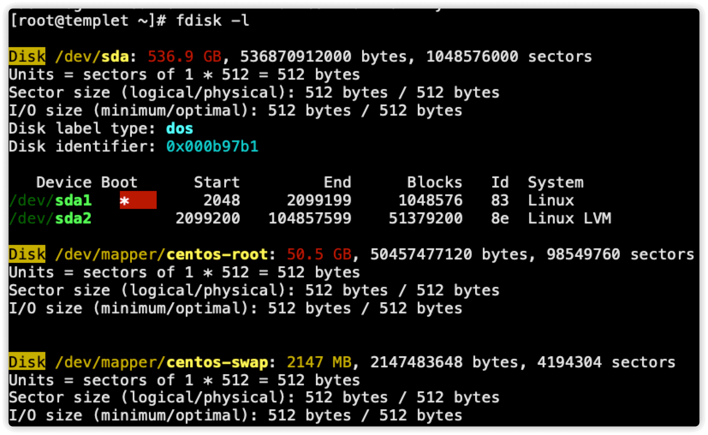708x435 pixels.
Task: Click 'Disk identifier:' label text
Action: coord(83,146)
